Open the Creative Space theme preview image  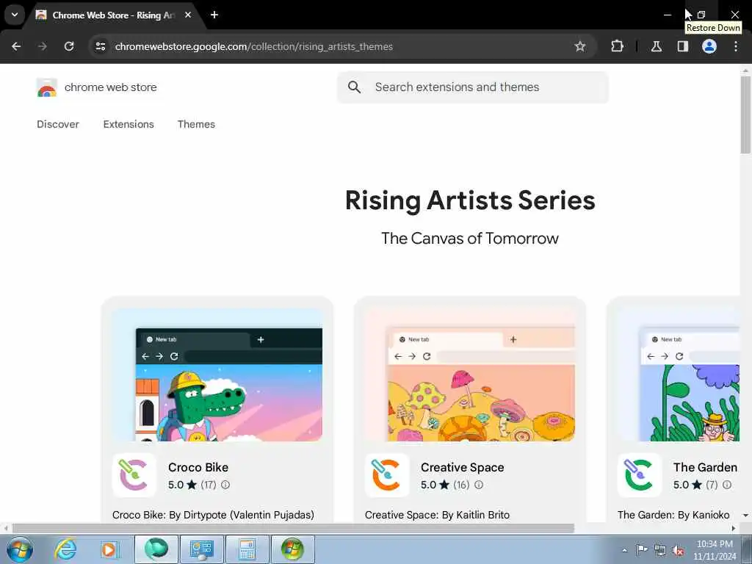click(470, 375)
